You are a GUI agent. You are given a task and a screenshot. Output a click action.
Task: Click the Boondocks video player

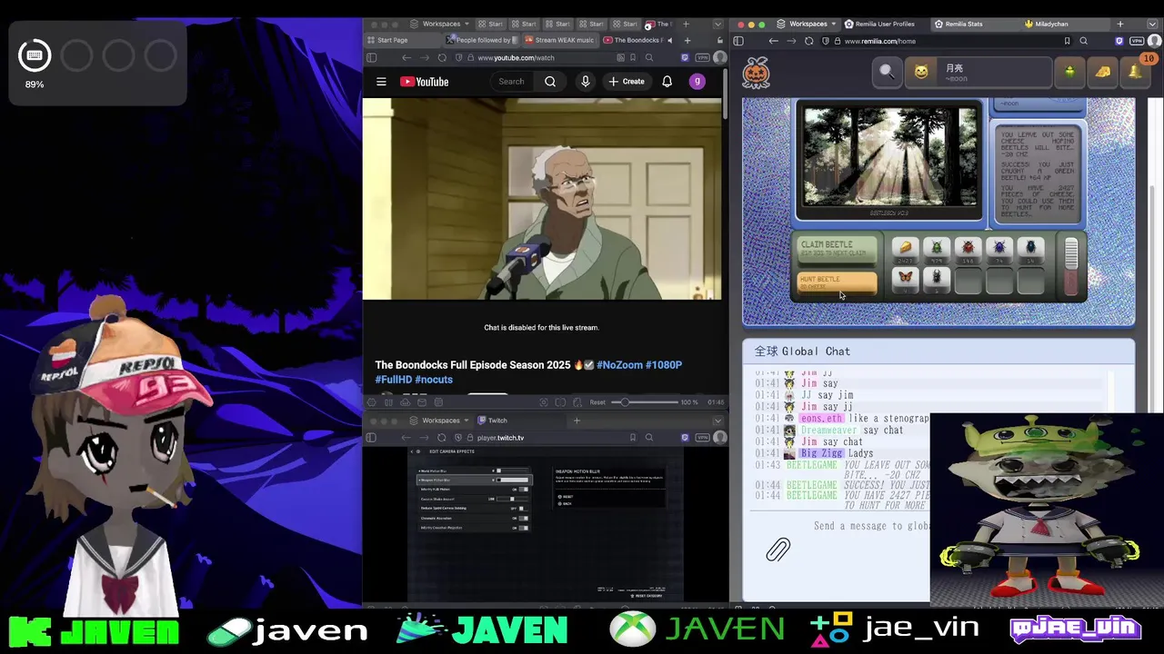pyautogui.click(x=542, y=199)
